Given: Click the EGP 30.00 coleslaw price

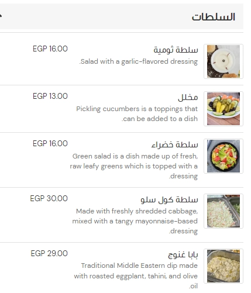Looking at the screenshot, I should (49, 198).
